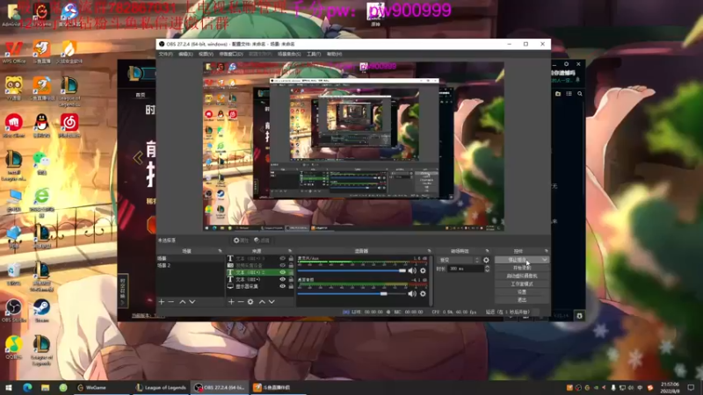Image resolution: width=703 pixels, height=395 pixels.
Task: Open desktop audio settings gear
Action: pyautogui.click(x=423, y=294)
